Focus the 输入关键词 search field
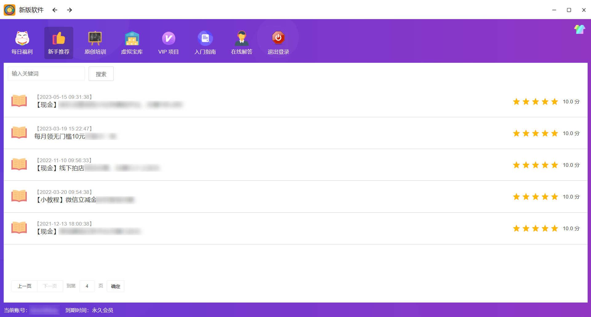 46,74
